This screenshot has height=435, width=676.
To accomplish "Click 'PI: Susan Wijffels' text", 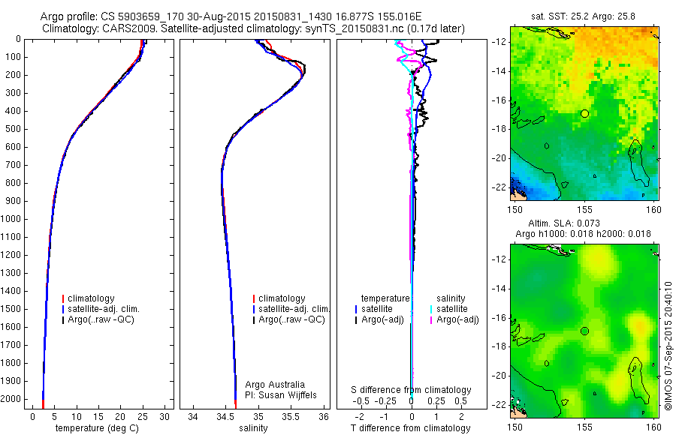I will (x=281, y=395).
